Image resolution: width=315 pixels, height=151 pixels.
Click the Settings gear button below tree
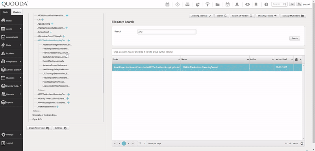(x=61, y=128)
